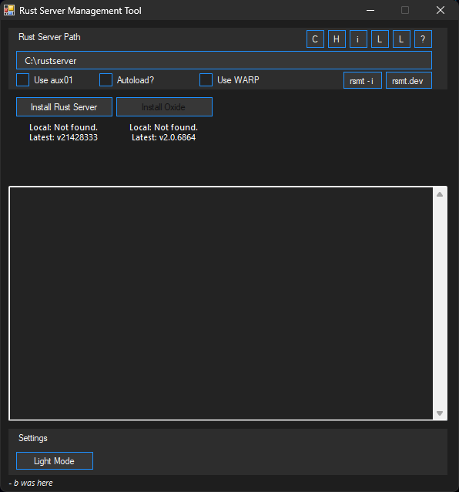Open the rsmt.dev link button
459x492 pixels.
click(409, 81)
